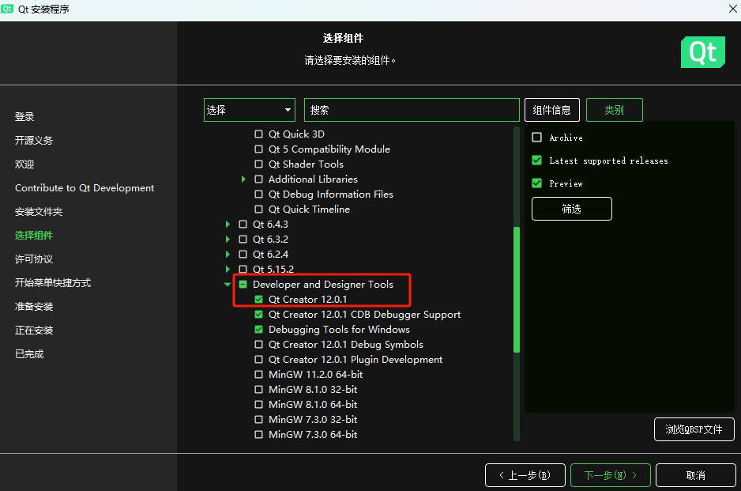741x491 pixels.
Task: Proceed with 下一步(N) button
Action: [x=611, y=475]
